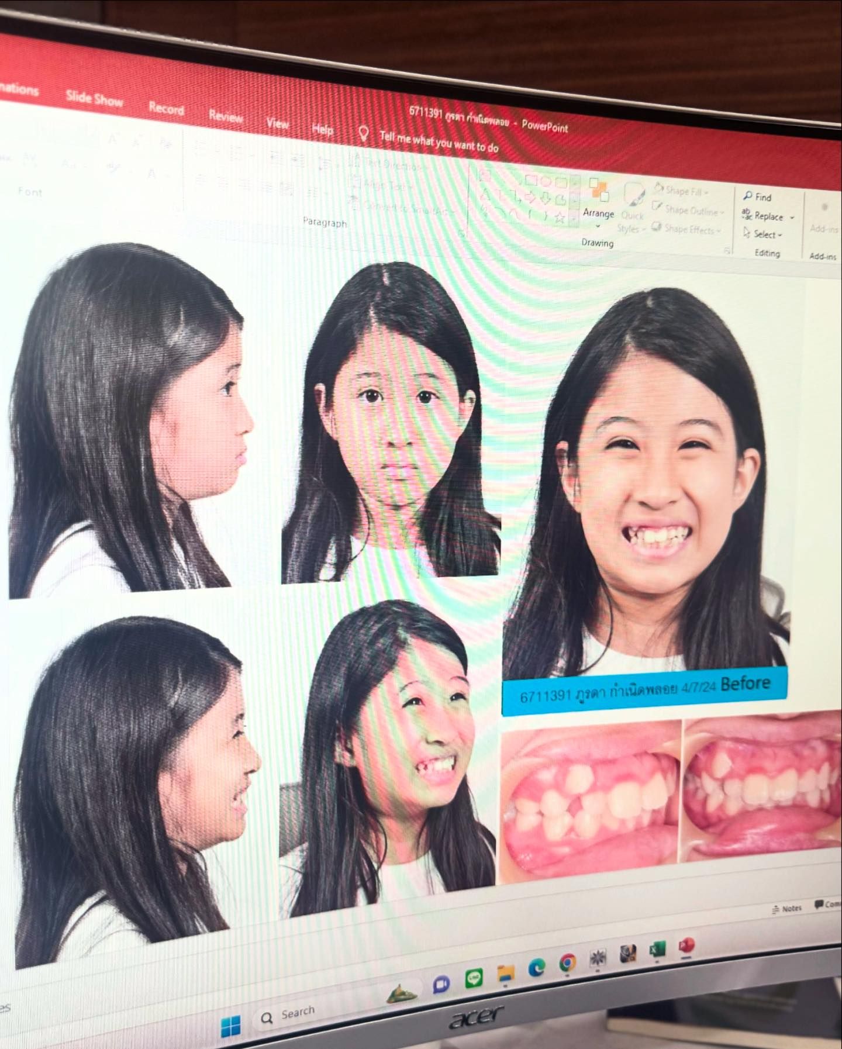
Task: Pick the down arrow shape in gallery
Action: point(545,199)
